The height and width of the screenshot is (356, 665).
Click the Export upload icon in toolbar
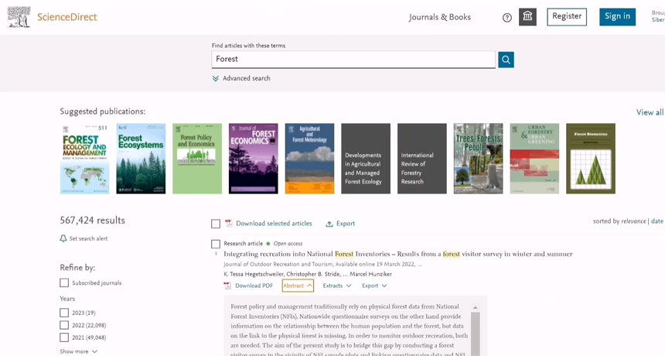329,224
